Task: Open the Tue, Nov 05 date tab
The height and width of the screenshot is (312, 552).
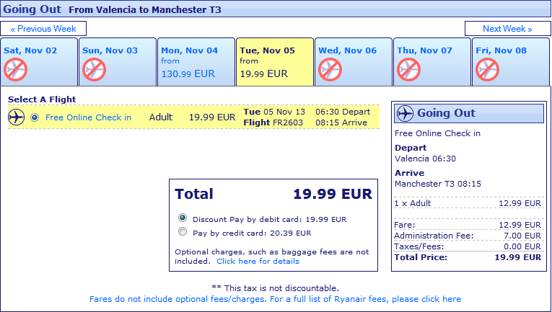Action: click(x=275, y=62)
